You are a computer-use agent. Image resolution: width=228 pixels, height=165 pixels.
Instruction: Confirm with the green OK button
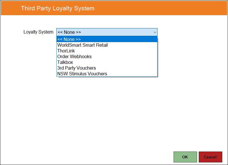[185, 157]
